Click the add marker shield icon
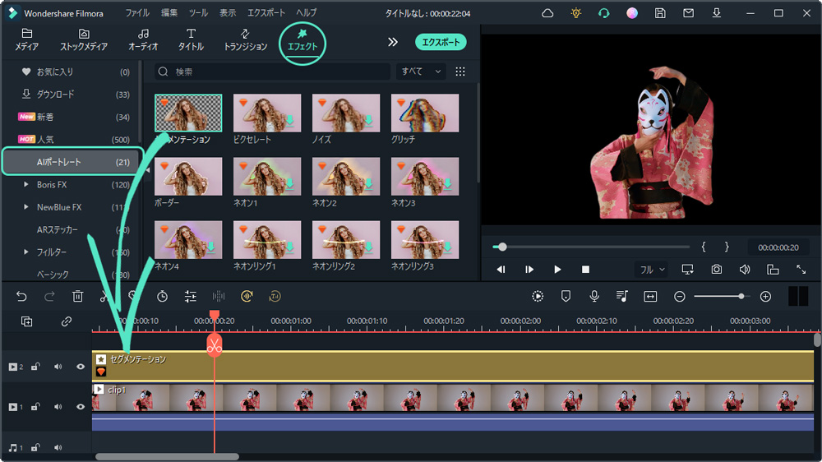Screen dimensions: 822x462 [x=566, y=296]
